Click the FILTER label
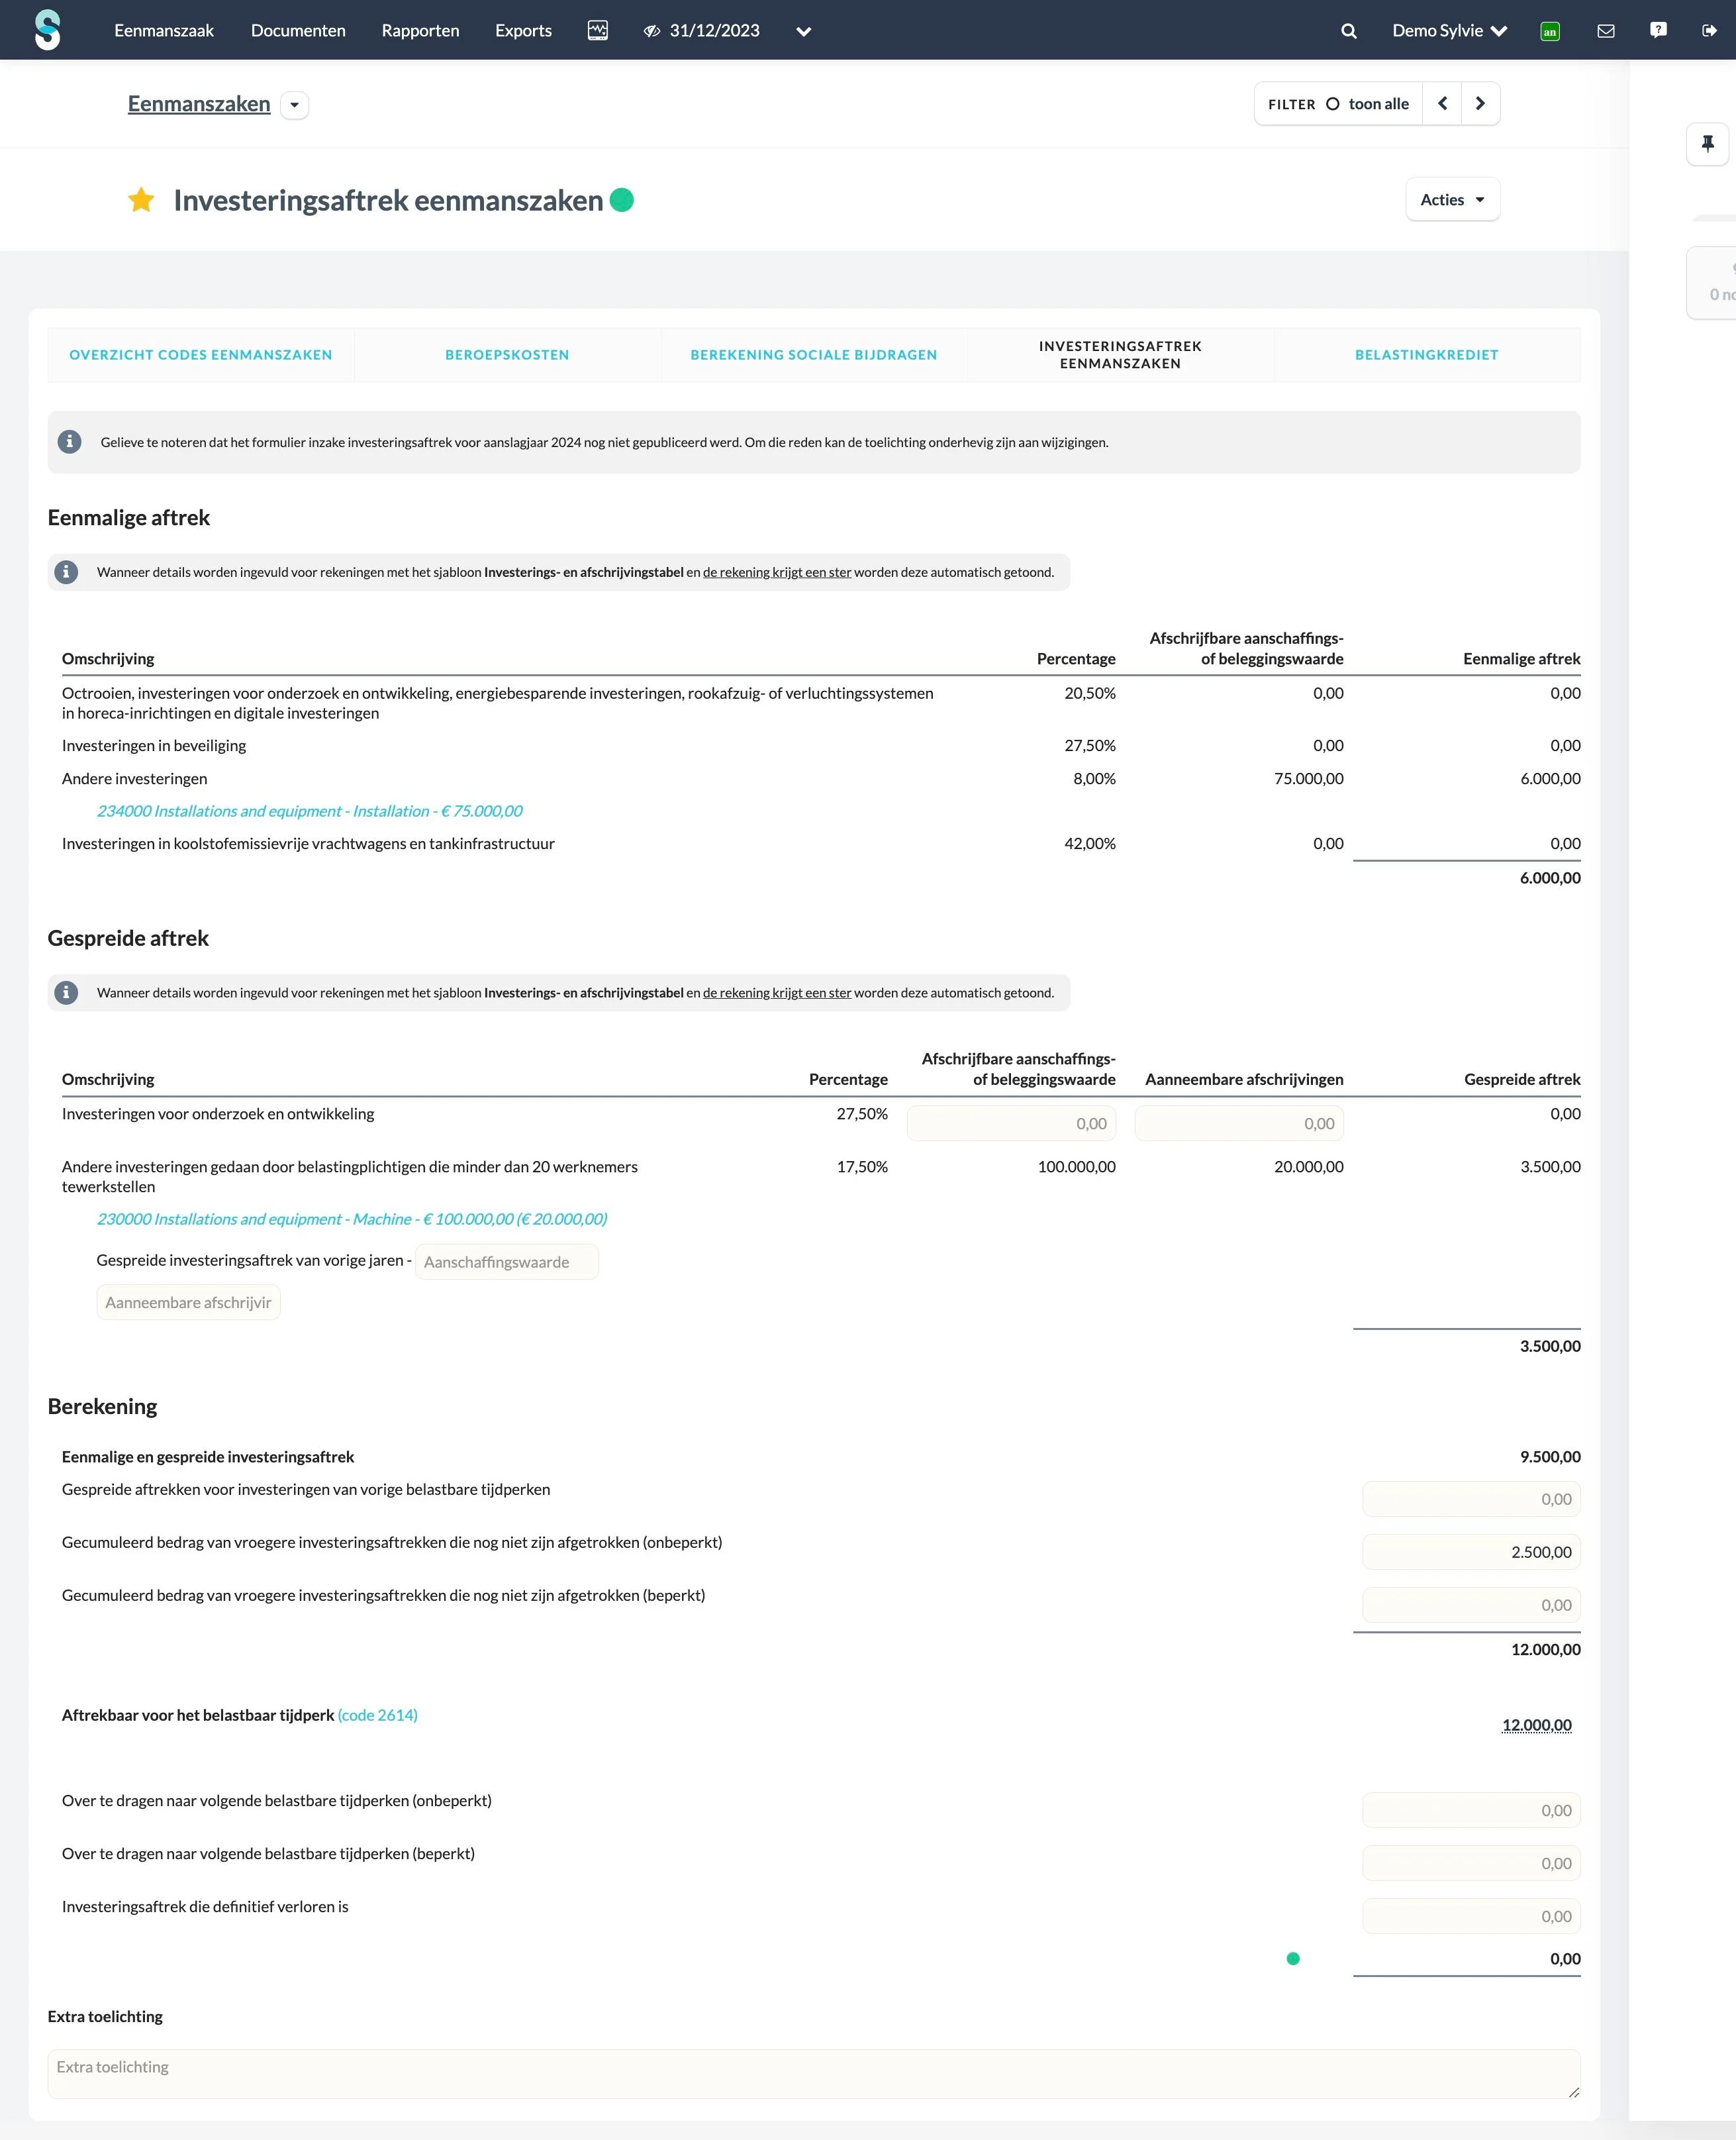The width and height of the screenshot is (1736, 2140). (x=1291, y=104)
